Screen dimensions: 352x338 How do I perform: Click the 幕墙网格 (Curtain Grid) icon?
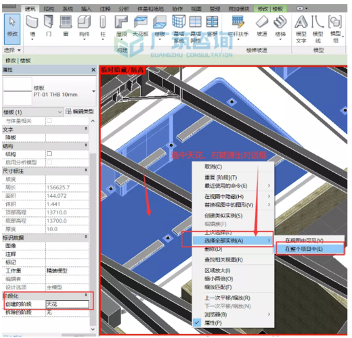pos(196,22)
